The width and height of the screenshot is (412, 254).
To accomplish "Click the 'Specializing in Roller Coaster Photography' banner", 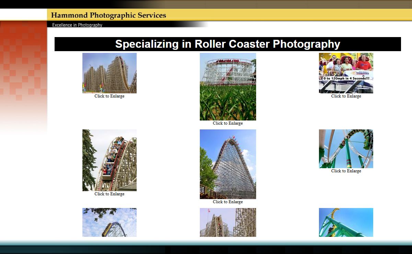I will [228, 44].
